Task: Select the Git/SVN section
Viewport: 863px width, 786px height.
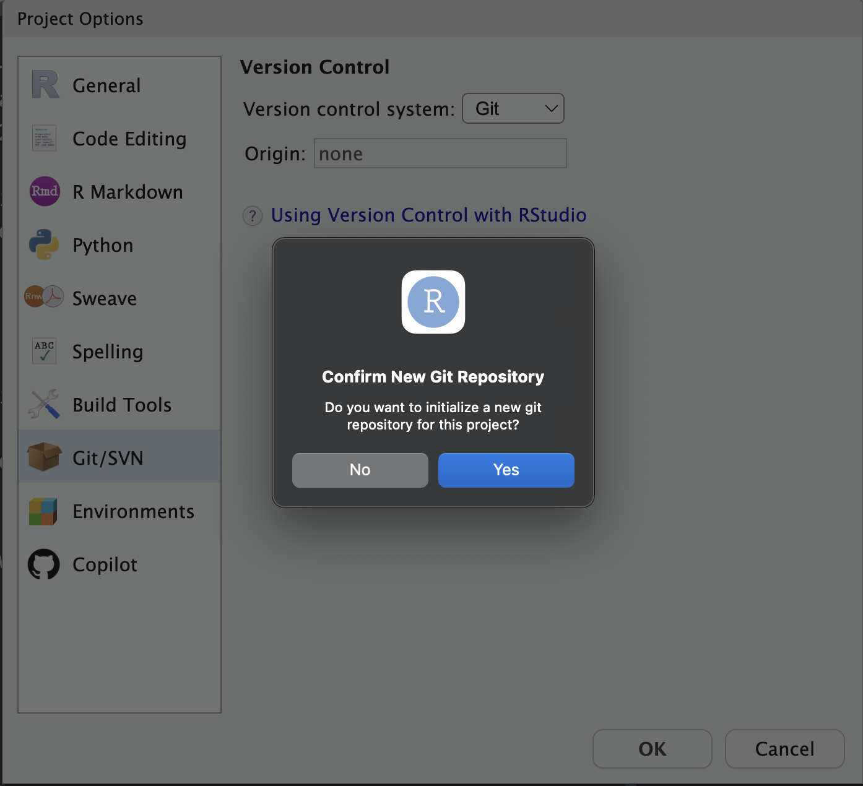Action: (x=119, y=457)
